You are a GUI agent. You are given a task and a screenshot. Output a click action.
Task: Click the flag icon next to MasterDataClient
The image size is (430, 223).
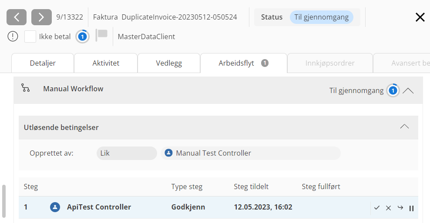coord(102,36)
